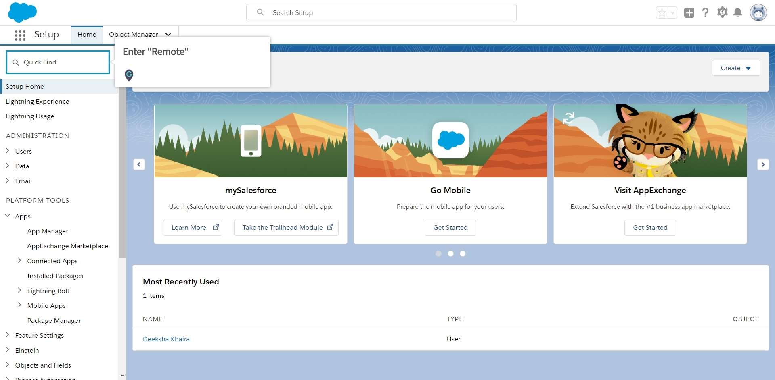Open the Notifications bell
The height and width of the screenshot is (380, 775).
[x=738, y=13]
